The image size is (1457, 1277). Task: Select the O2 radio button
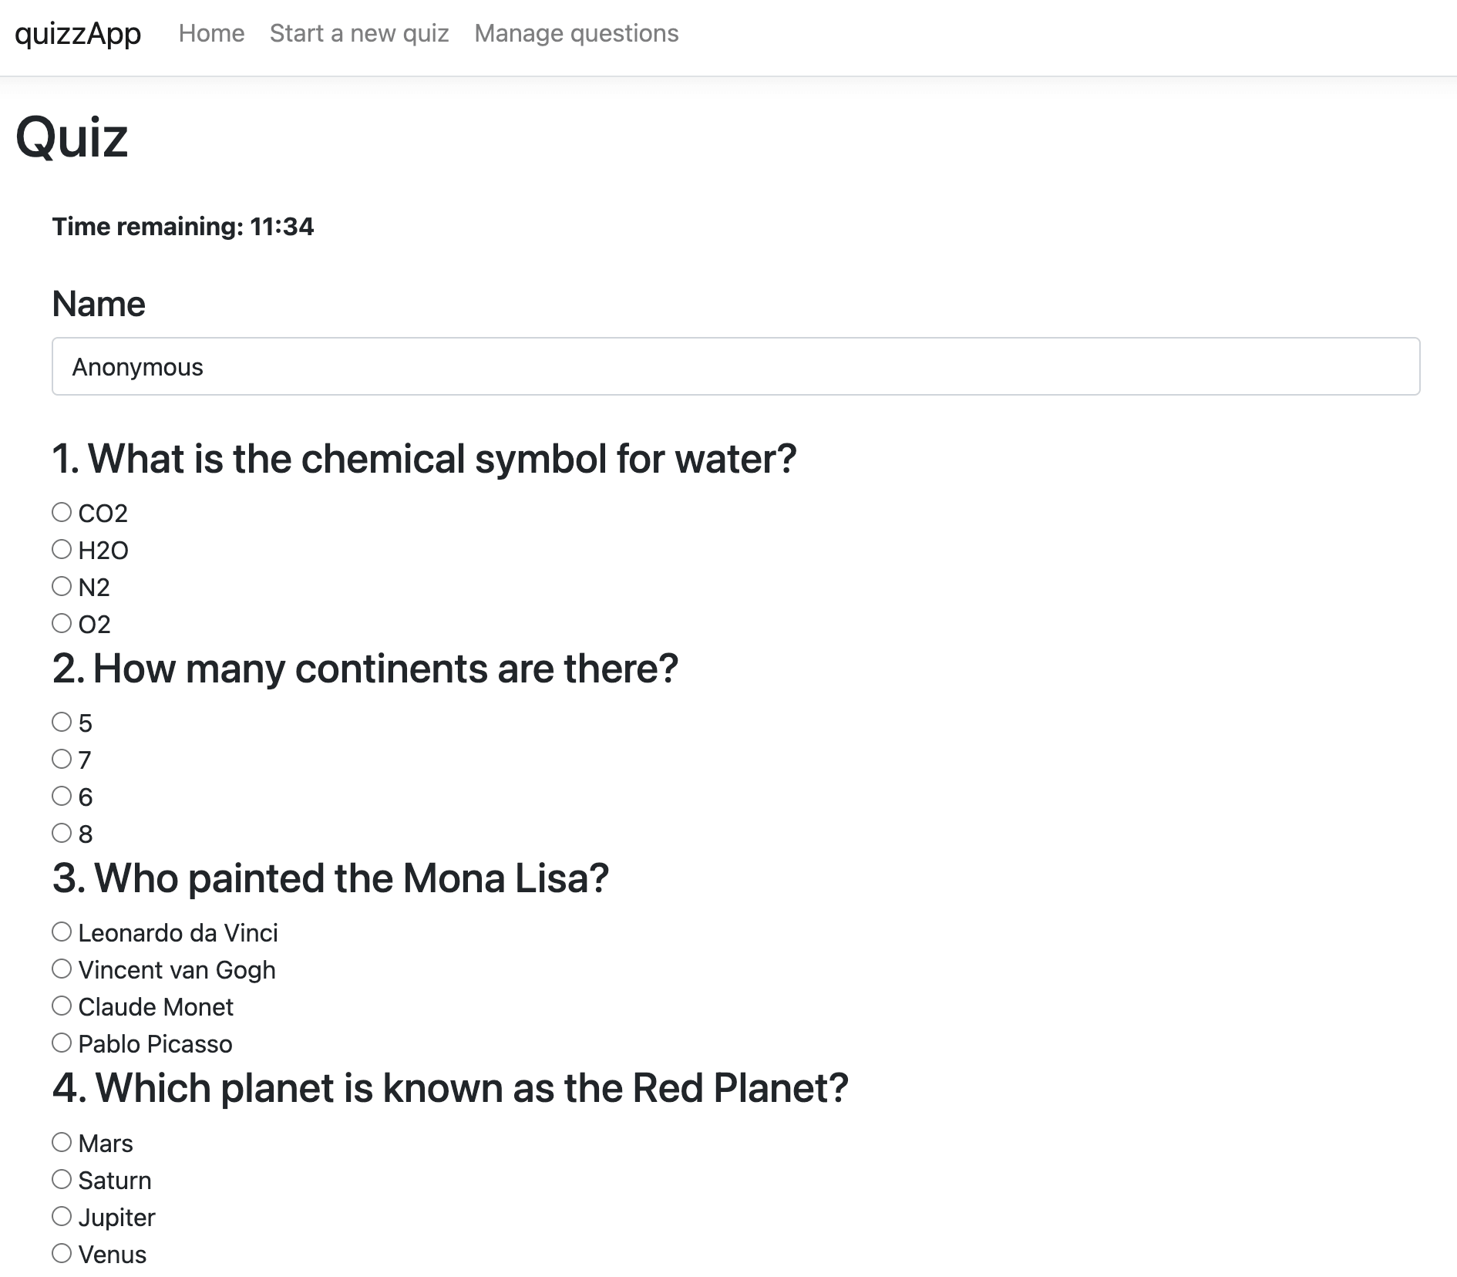(62, 623)
